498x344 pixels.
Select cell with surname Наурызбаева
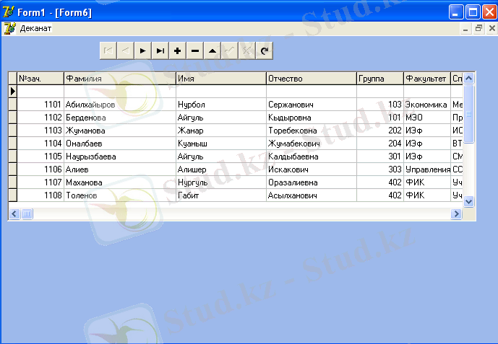coord(120,156)
